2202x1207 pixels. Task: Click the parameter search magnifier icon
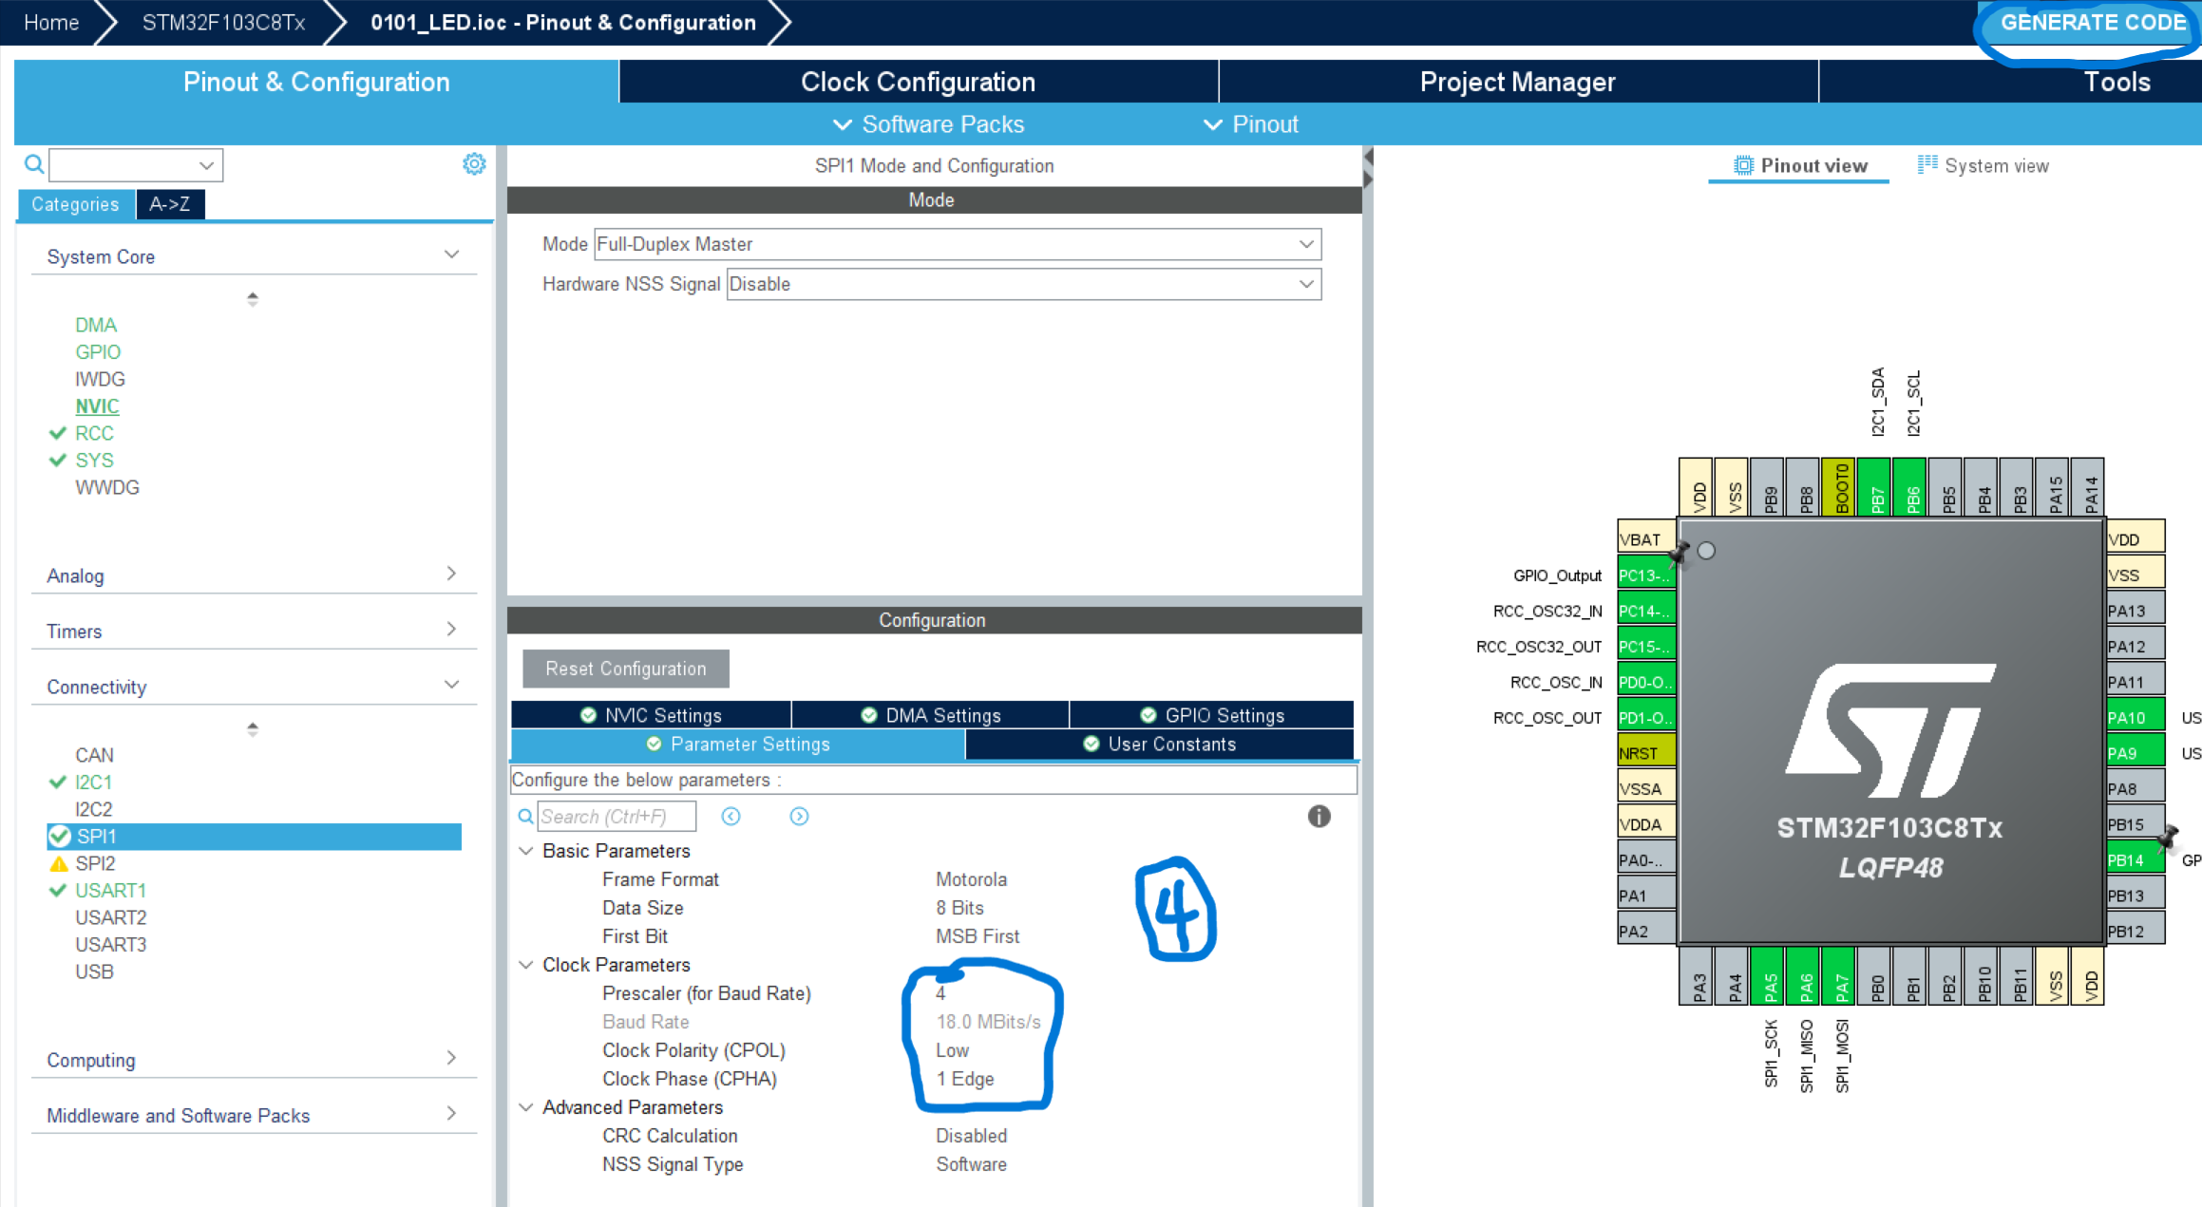click(x=525, y=817)
